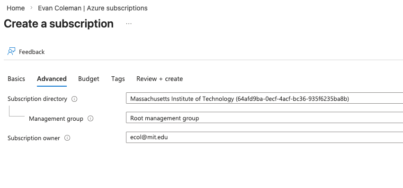Expand the Subscription directory dropdown
403x188 pixels.
264,98
